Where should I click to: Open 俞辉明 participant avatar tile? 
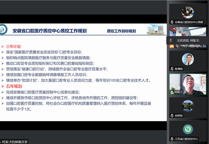click(188, 106)
